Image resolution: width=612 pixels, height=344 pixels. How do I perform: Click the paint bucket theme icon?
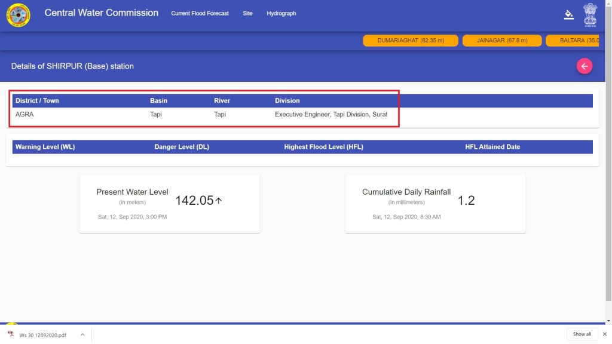tap(568, 15)
